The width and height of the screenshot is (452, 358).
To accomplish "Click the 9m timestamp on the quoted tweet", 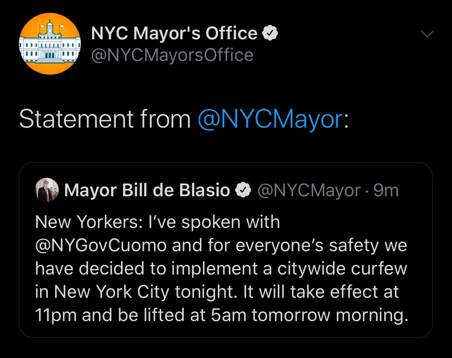I will (386, 190).
